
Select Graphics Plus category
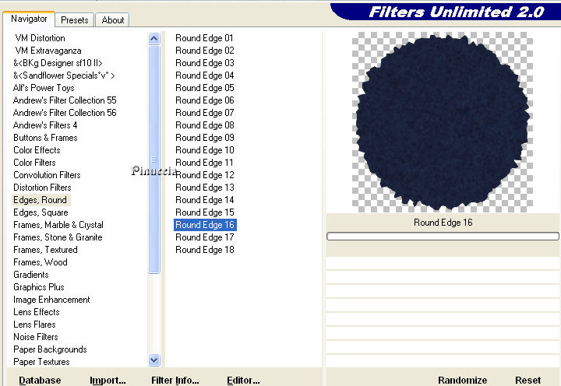click(39, 287)
